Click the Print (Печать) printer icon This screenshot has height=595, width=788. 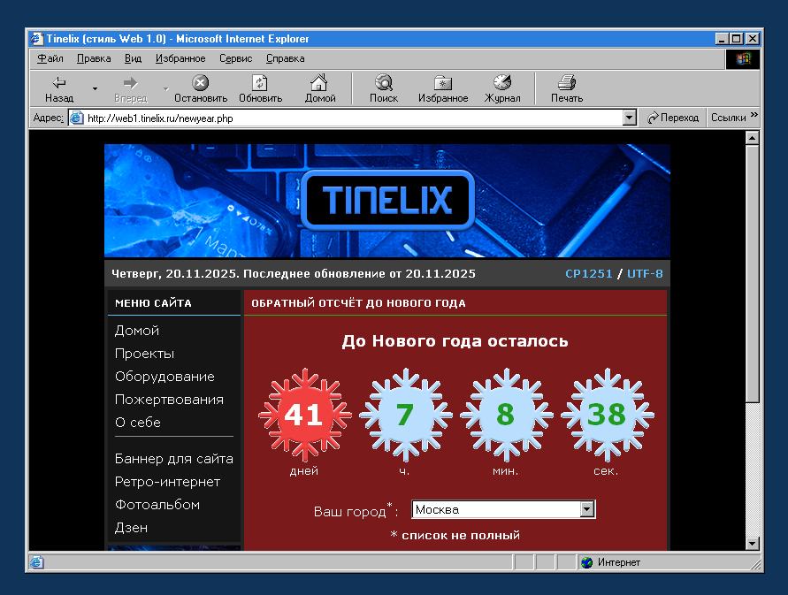pos(567,83)
